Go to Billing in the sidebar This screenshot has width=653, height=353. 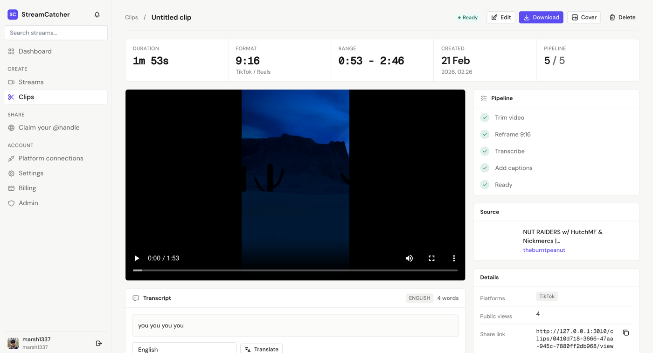(x=56, y=188)
